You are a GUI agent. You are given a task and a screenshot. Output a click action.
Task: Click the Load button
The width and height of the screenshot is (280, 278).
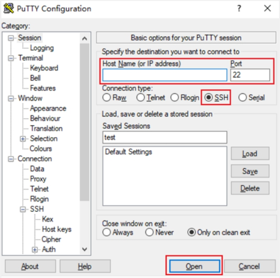click(x=250, y=154)
